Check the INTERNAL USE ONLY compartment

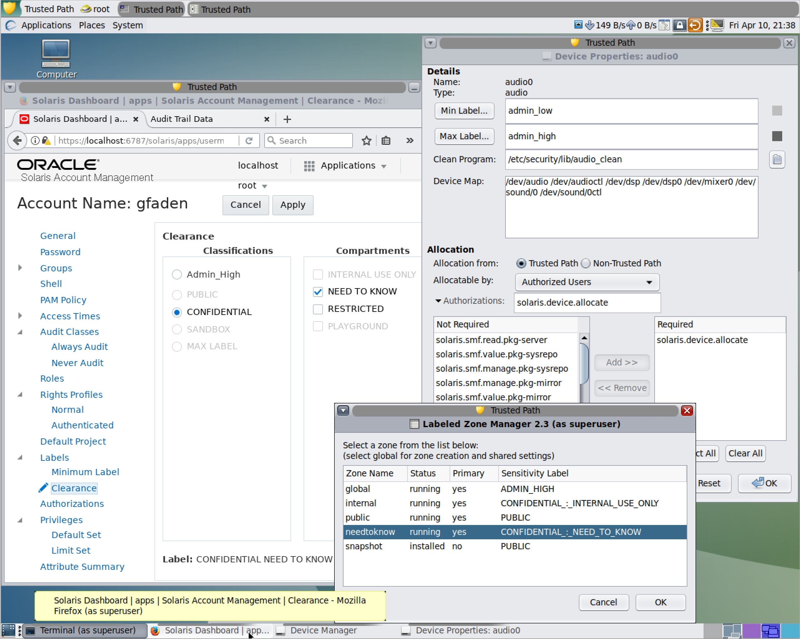pos(318,274)
